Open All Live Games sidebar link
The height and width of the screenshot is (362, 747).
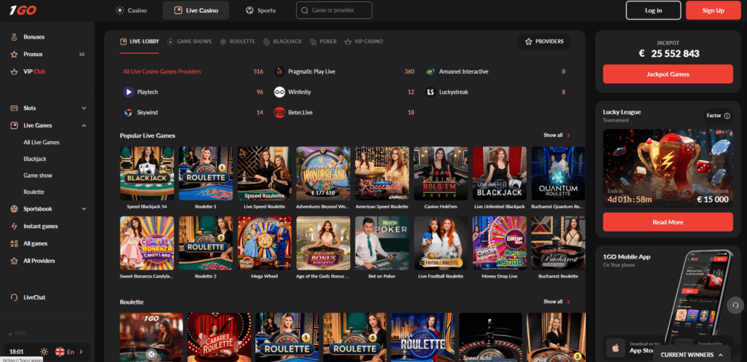pos(42,142)
